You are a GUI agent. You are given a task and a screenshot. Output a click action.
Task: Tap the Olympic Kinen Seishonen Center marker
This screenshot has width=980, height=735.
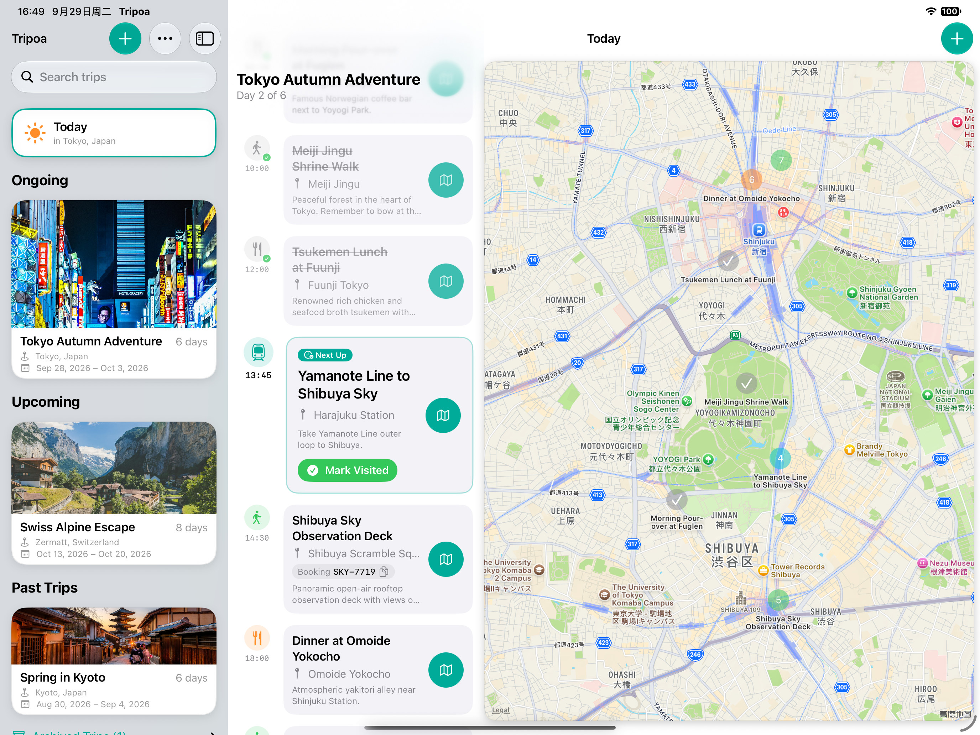pyautogui.click(x=687, y=401)
